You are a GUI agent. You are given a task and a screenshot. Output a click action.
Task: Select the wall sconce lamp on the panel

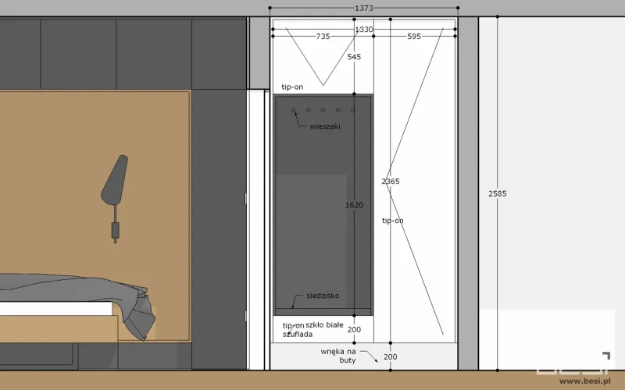(x=114, y=199)
